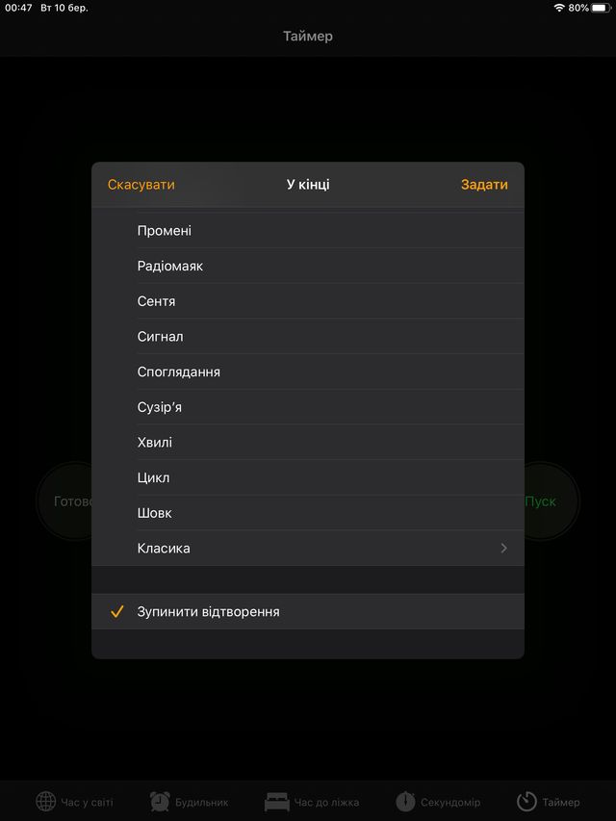Tap the bed icon for Час до ліжка

tap(277, 802)
